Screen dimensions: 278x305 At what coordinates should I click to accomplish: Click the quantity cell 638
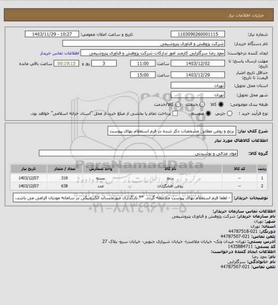coord(65,186)
